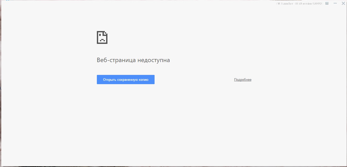Click the sad page error icon

pos(102,37)
